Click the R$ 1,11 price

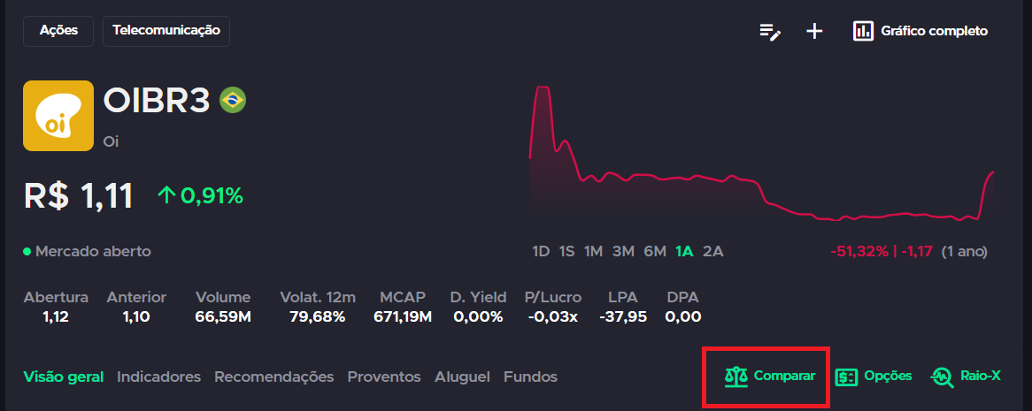tap(78, 196)
